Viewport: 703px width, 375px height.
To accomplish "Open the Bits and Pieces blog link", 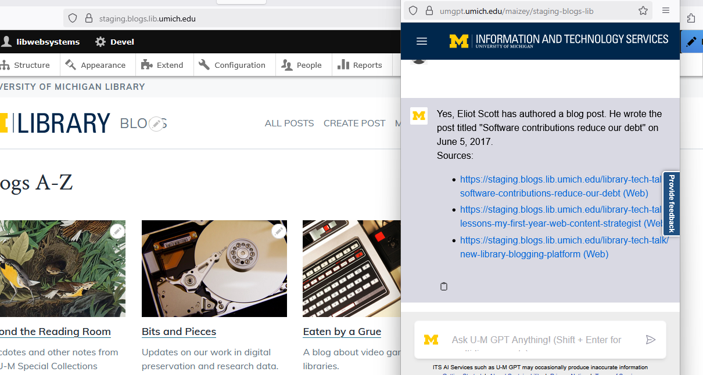I will (x=179, y=332).
